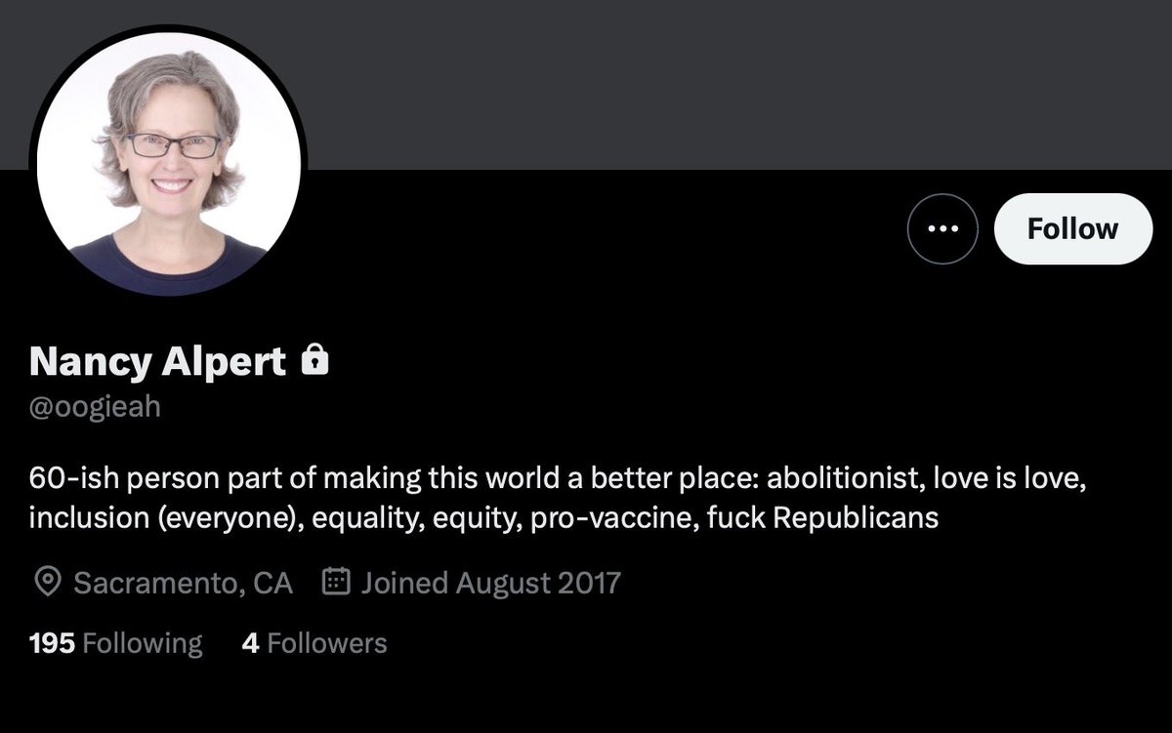Click the Following count number 195
The width and height of the screenshot is (1172, 733).
(52, 643)
